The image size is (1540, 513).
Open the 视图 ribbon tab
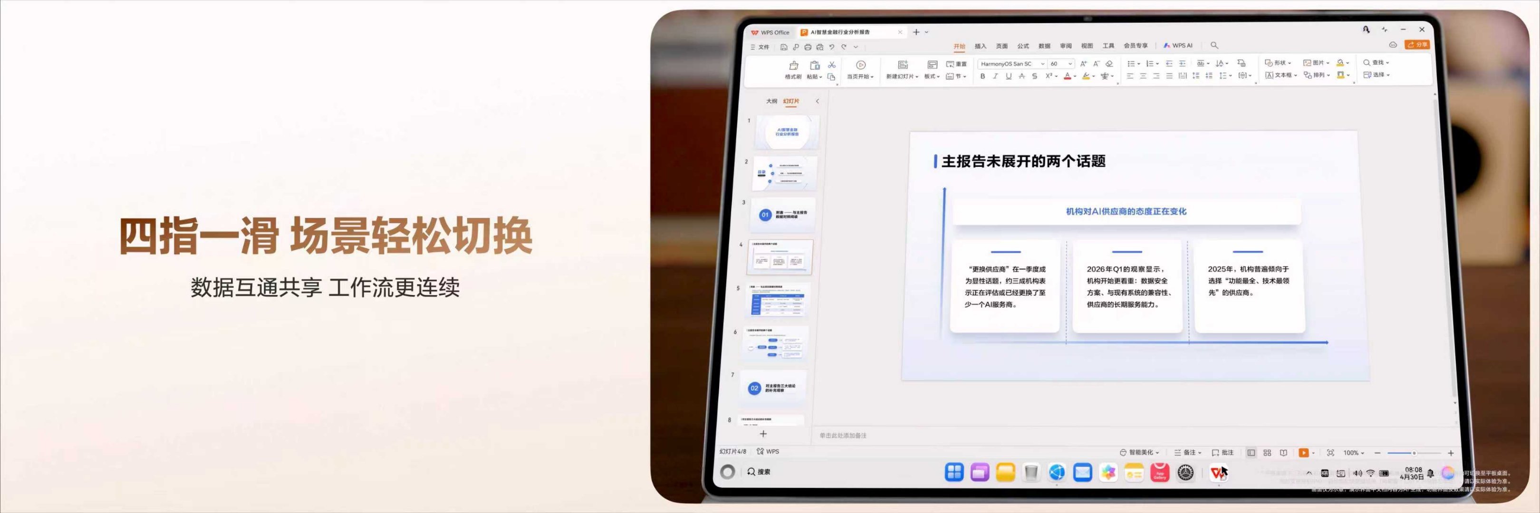[1087, 46]
